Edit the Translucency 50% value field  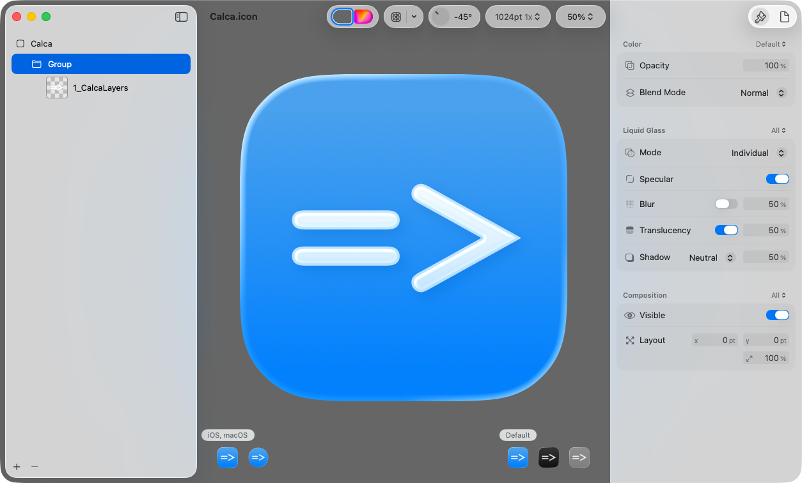(x=766, y=231)
